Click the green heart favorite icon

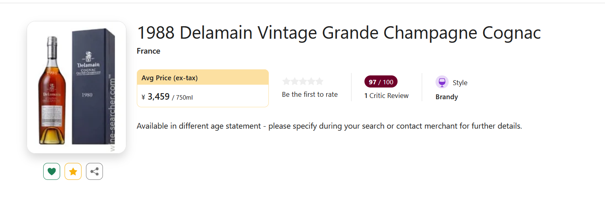point(52,171)
